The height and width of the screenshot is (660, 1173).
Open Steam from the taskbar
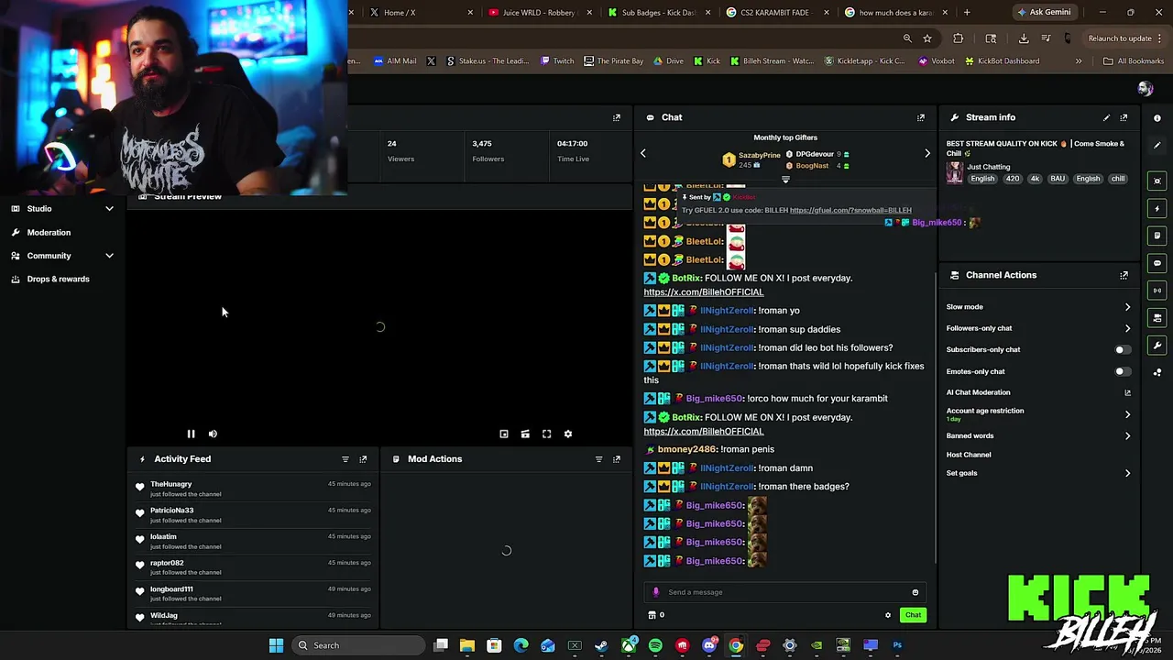pos(601,645)
